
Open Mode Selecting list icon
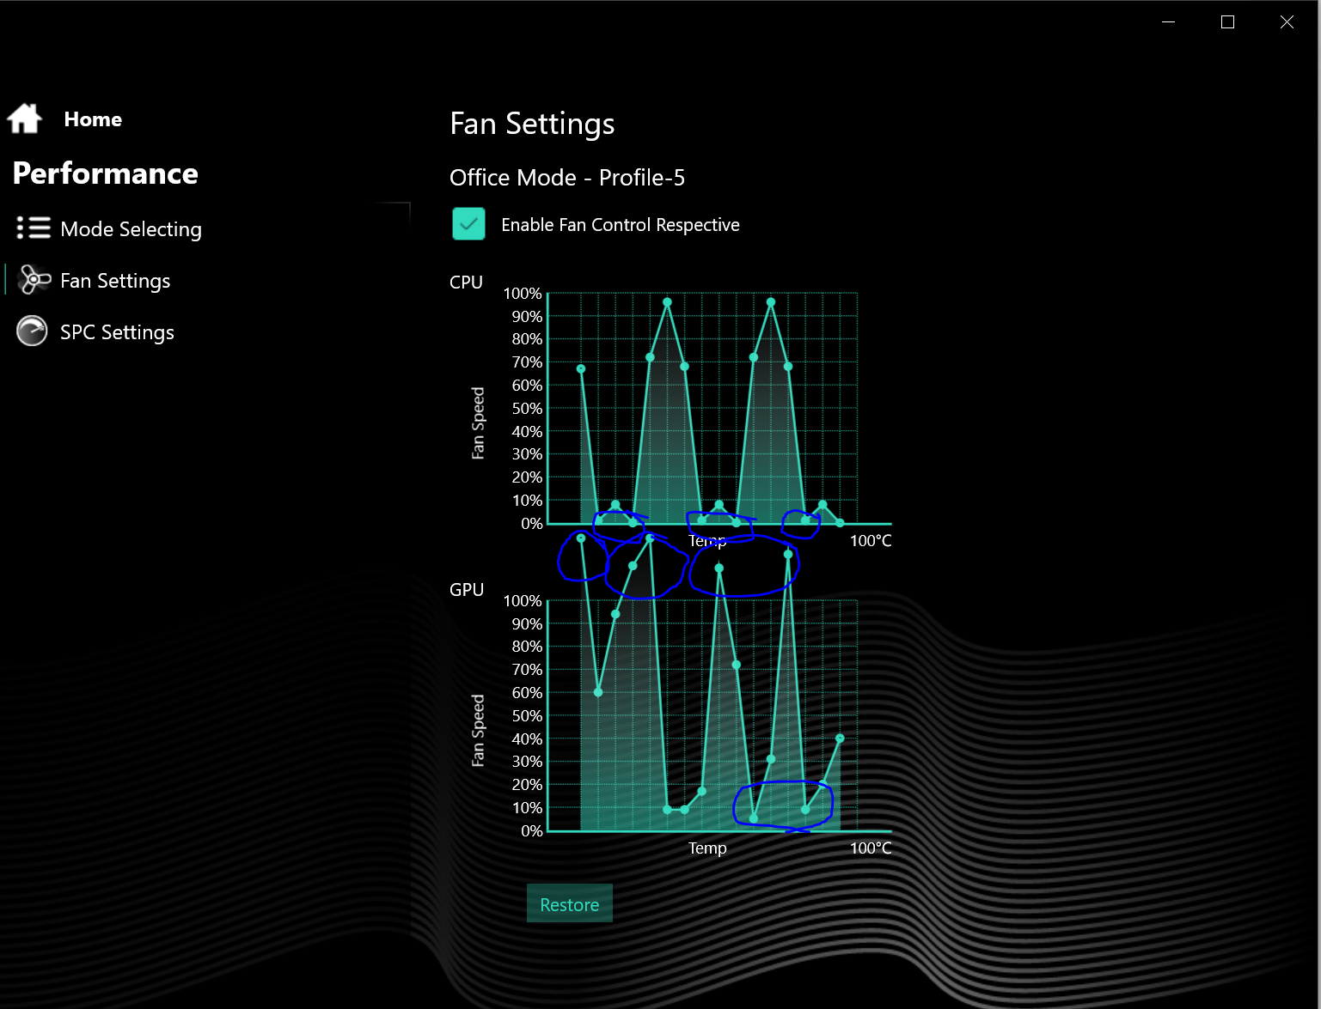[x=34, y=228]
